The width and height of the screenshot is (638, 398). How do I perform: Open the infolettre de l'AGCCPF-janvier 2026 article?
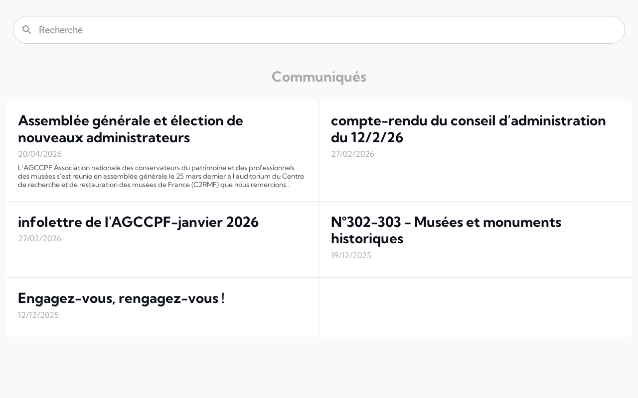[x=138, y=222]
